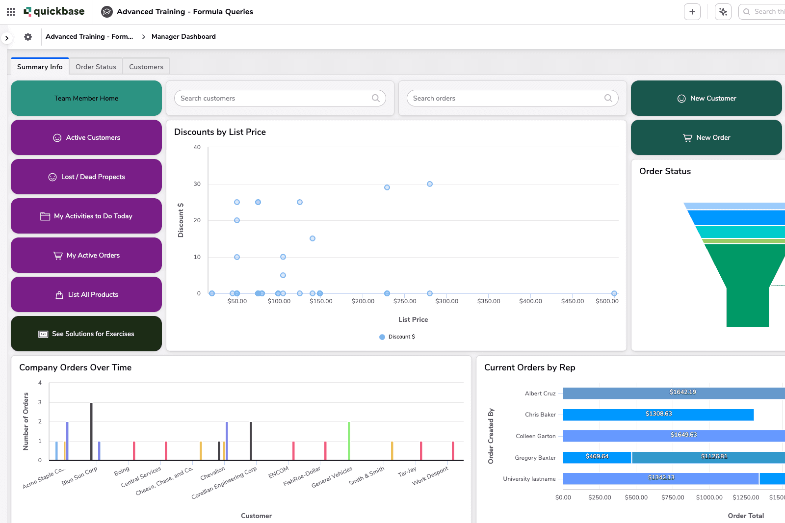
Task: Click the New Order button
Action: [x=706, y=137]
